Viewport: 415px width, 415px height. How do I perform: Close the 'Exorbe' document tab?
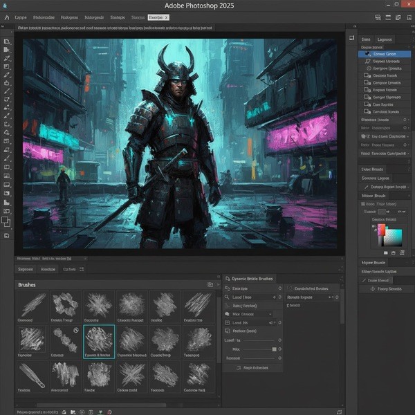point(166,17)
